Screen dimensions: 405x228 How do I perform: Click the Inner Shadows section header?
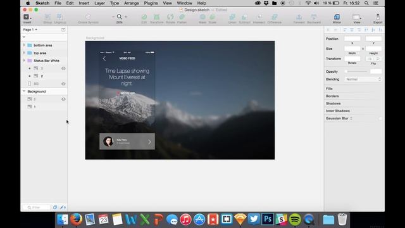[338, 111]
